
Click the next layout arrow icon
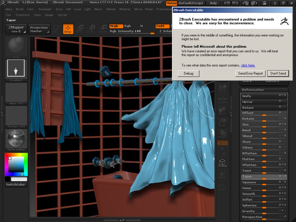click(254, 3)
